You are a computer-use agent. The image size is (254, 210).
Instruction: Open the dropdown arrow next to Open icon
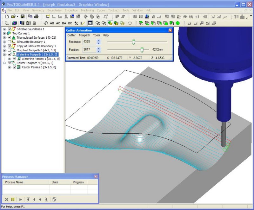17,16
